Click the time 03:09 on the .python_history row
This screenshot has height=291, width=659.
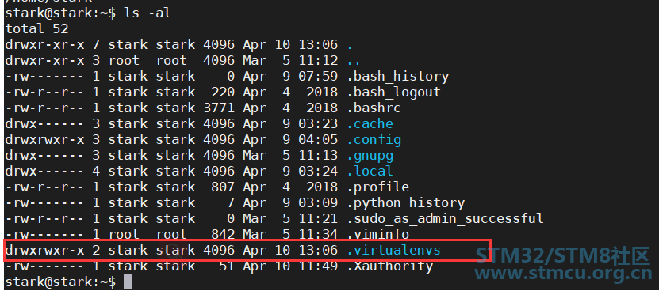319,203
